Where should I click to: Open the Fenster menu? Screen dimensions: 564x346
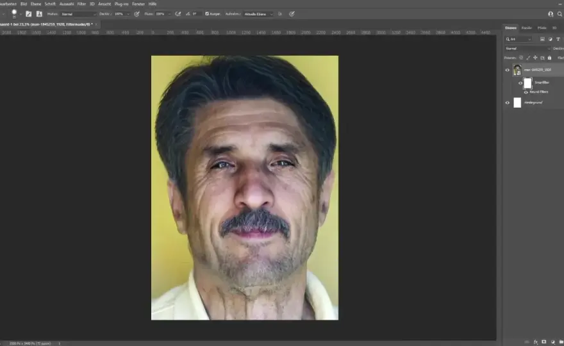click(x=138, y=4)
